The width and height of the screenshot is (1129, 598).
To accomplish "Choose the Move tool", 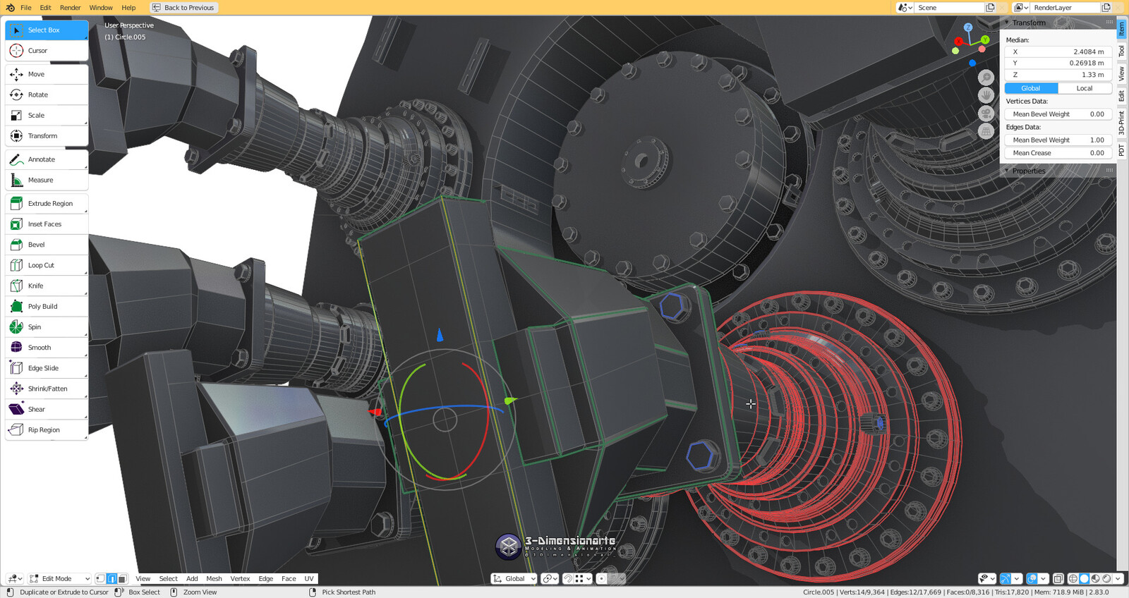I will (47, 74).
